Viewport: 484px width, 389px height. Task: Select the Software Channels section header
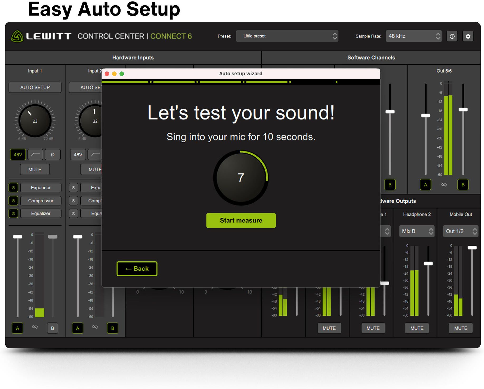[371, 58]
